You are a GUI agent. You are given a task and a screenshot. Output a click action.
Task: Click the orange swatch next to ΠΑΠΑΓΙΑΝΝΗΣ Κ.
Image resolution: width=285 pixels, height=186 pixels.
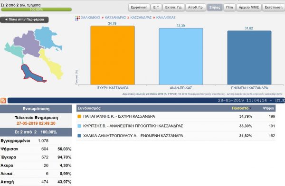pos(79,116)
